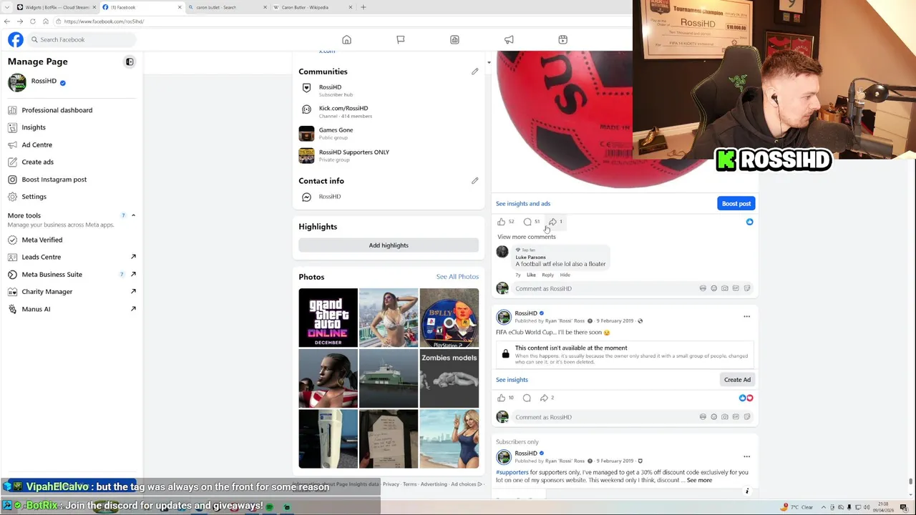Open the See All Photos link

457,277
